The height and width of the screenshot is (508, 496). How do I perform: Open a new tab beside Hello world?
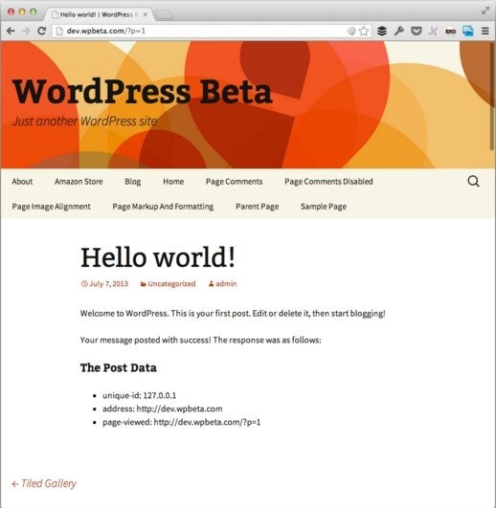[x=163, y=14]
